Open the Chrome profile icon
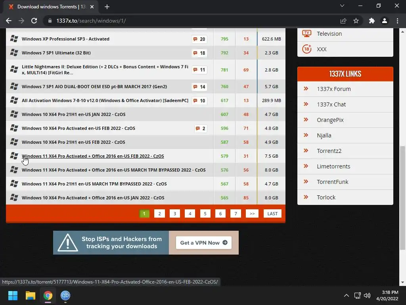Viewport: 406px width, 305px height. 385,21
